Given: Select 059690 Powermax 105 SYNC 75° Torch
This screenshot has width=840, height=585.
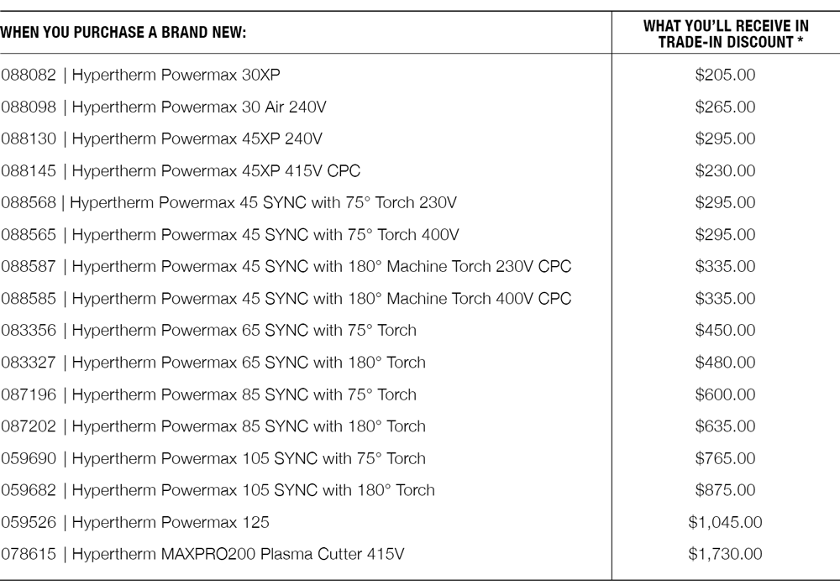Looking at the screenshot, I should [x=213, y=459].
